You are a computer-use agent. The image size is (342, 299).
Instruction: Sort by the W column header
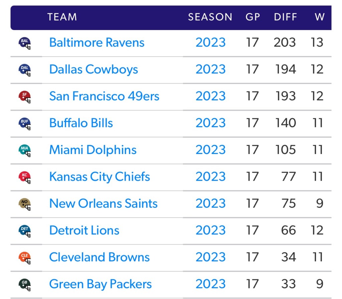click(319, 17)
